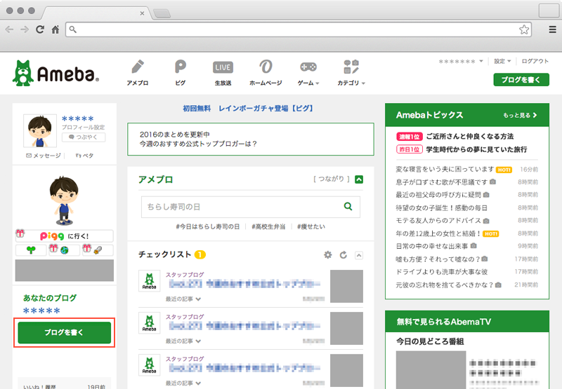Open the username ******* dropdown

[461, 62]
